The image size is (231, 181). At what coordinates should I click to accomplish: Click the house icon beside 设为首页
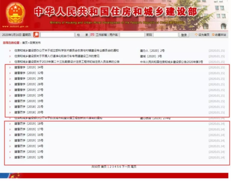click(196, 35)
